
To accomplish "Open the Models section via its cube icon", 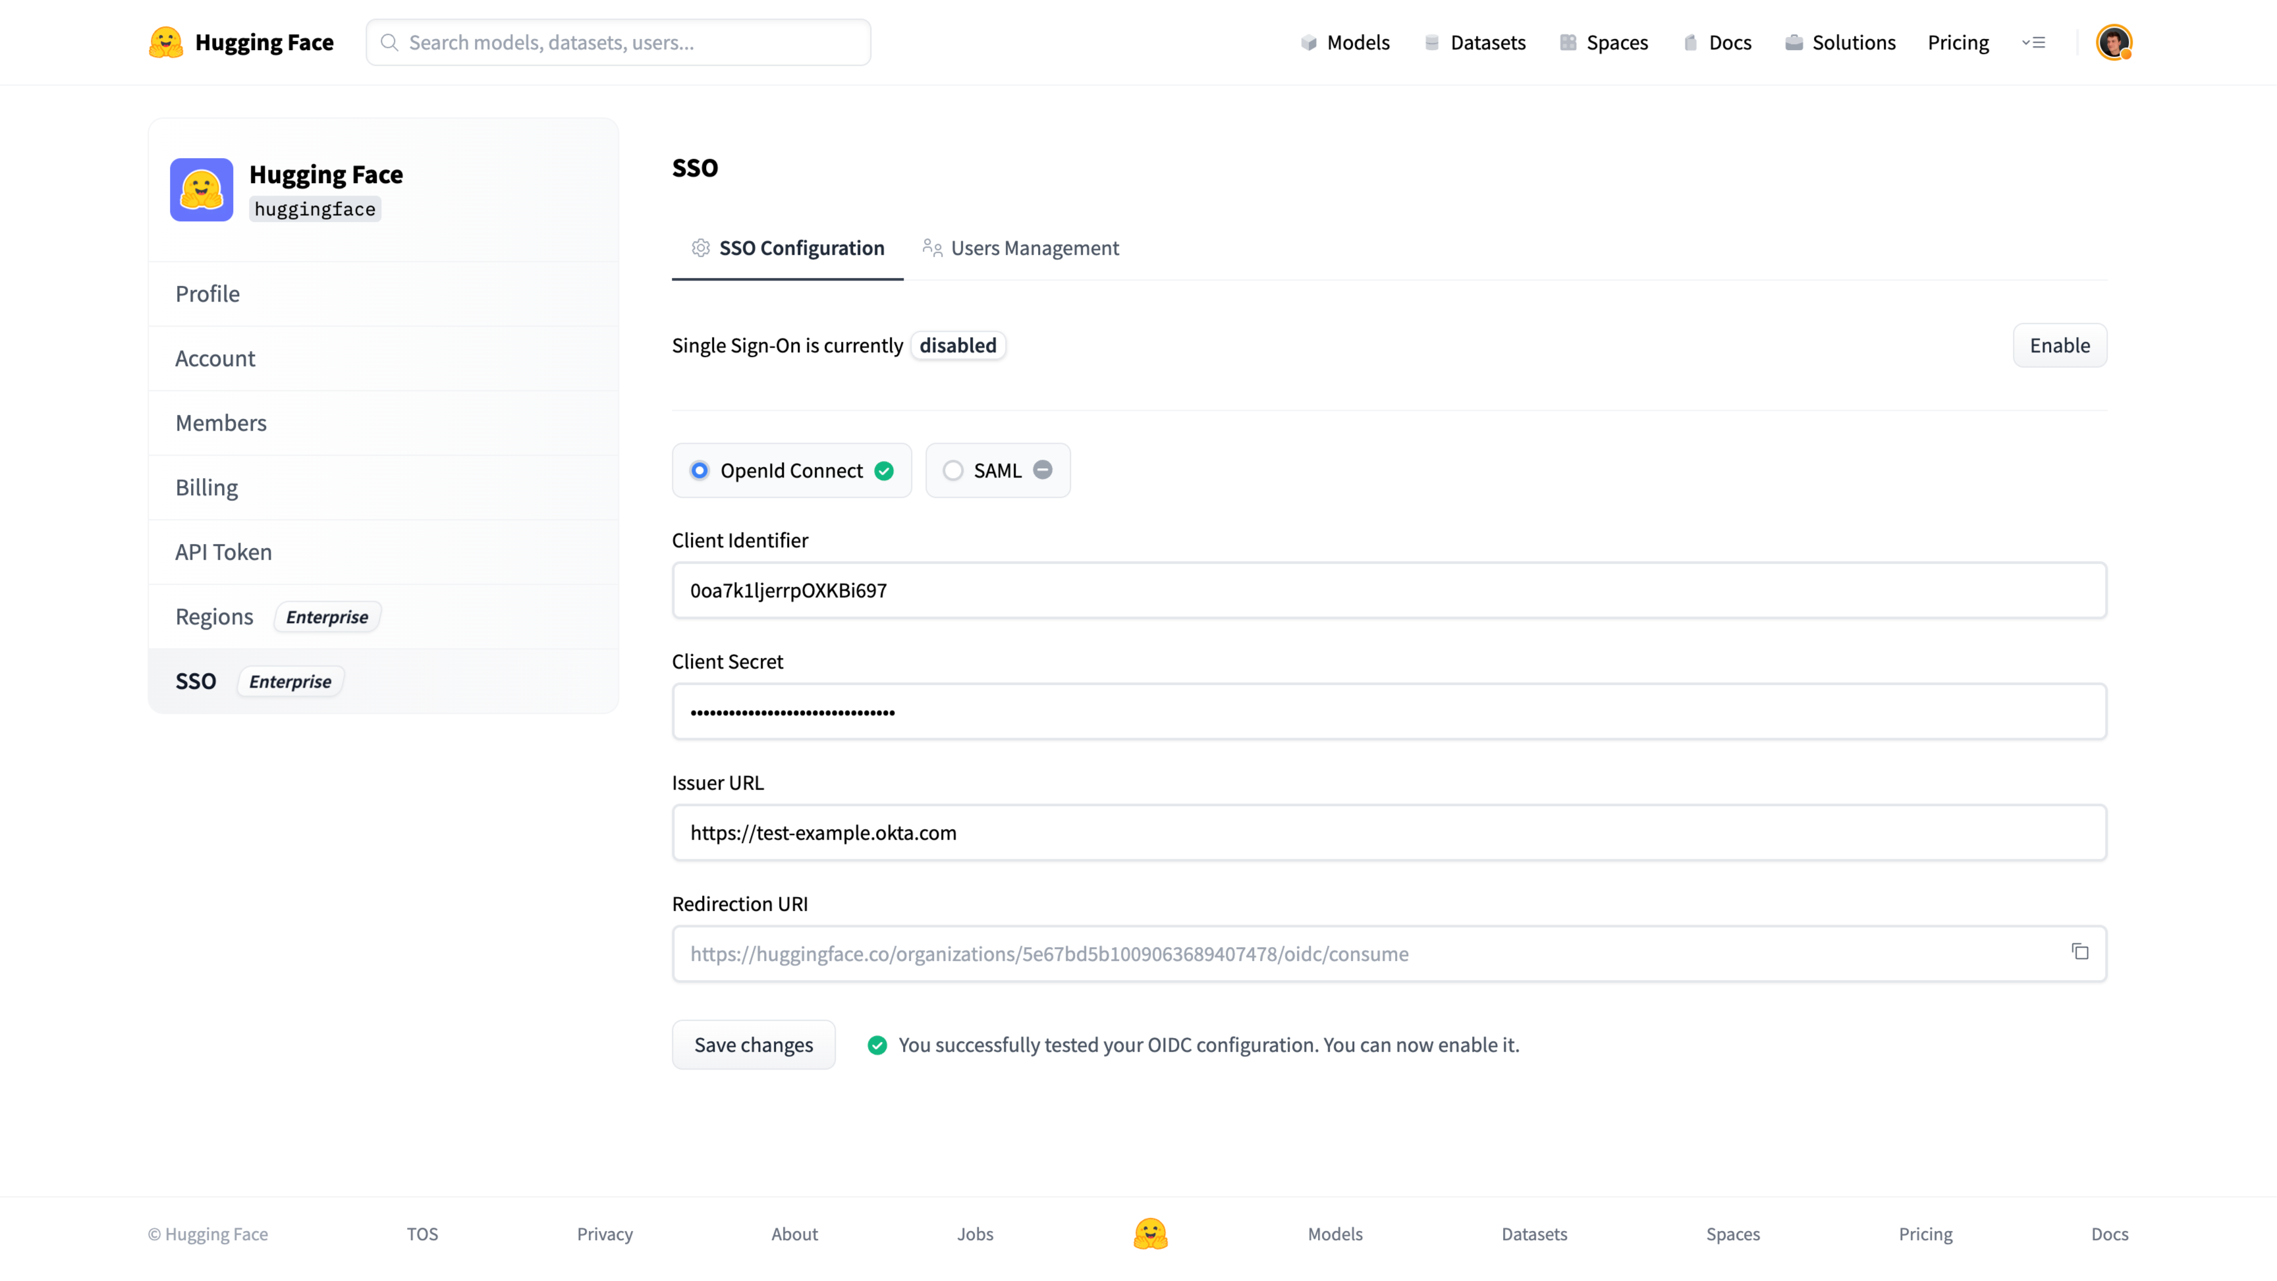I will tap(1309, 41).
